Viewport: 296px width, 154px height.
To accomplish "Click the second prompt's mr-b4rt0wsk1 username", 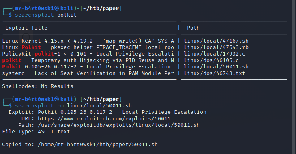I will click(x=34, y=99).
